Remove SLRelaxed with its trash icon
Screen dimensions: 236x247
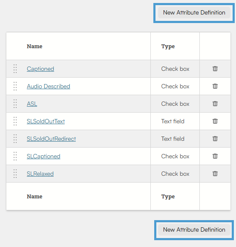215,174
